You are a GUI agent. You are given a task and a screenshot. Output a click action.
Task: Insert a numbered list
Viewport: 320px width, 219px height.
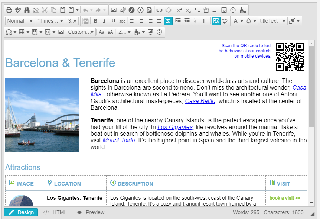click(197, 21)
